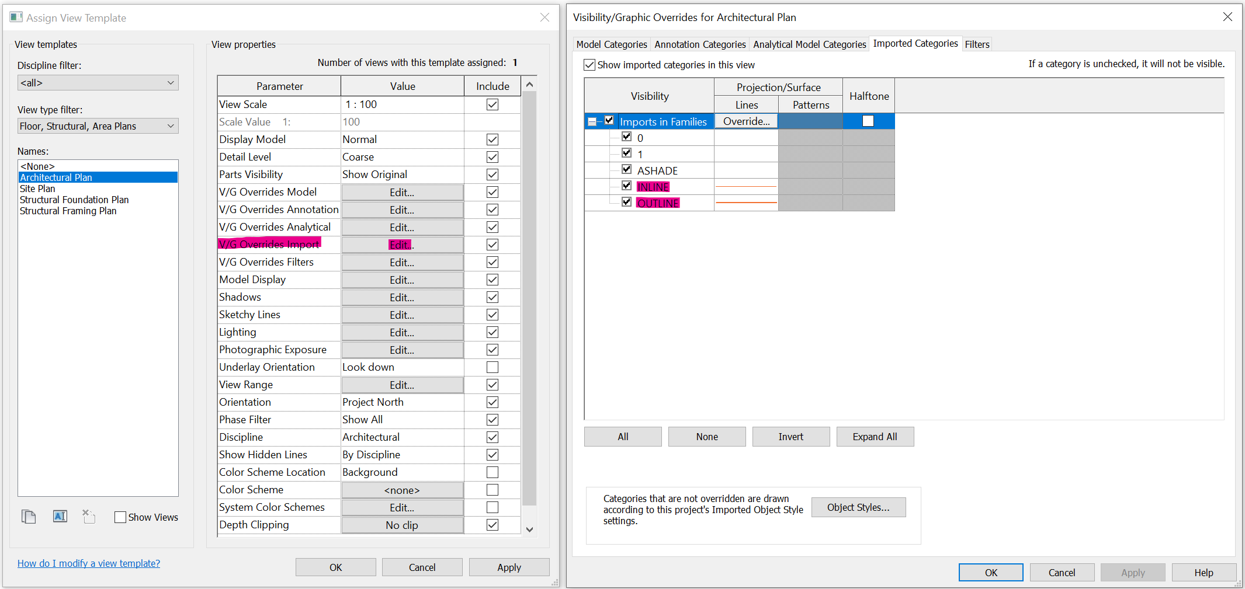1245x589 pixels.
Task: Open the view template help link
Action: click(89, 563)
